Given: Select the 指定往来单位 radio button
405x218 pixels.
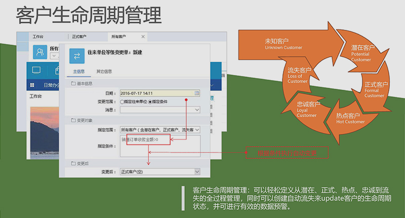Looking at the screenshot, I should (x=122, y=101).
